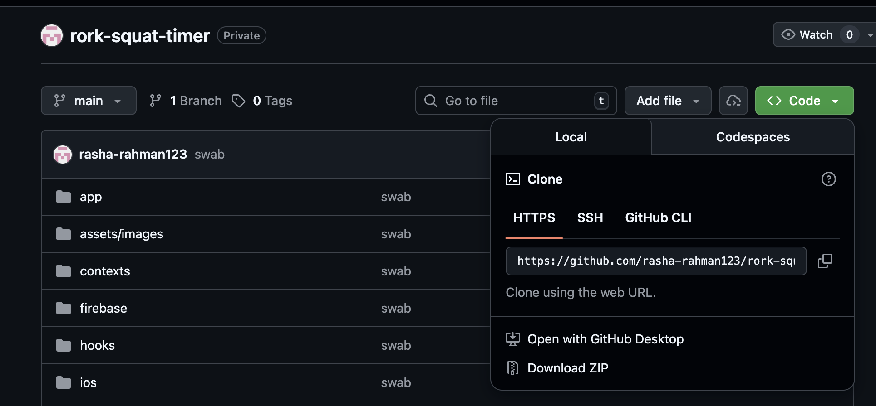The width and height of the screenshot is (876, 406).
Task: Open the contexts folder
Action: 105,271
